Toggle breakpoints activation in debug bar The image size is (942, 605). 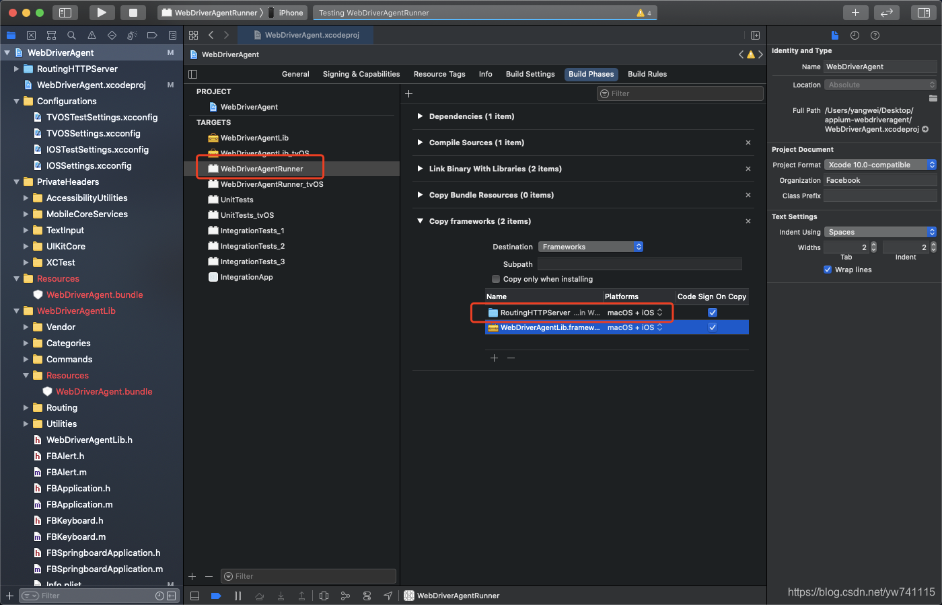point(216,596)
